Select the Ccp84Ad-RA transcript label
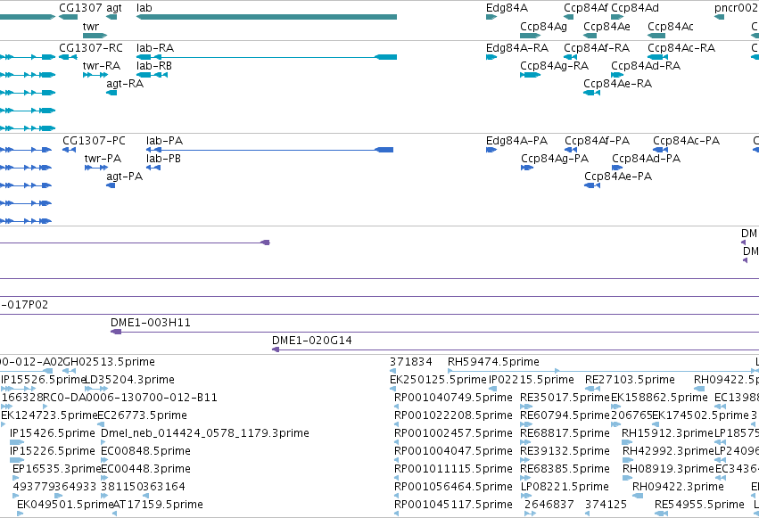 645,66
